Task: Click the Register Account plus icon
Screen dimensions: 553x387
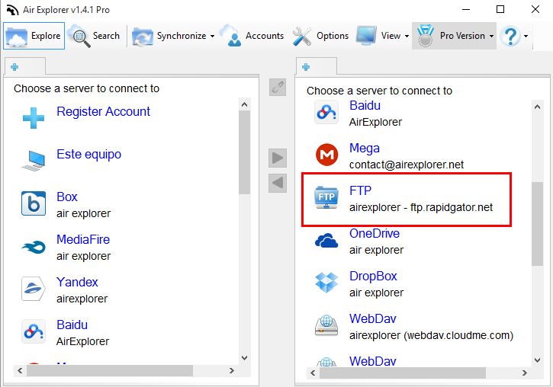Action: tap(34, 118)
